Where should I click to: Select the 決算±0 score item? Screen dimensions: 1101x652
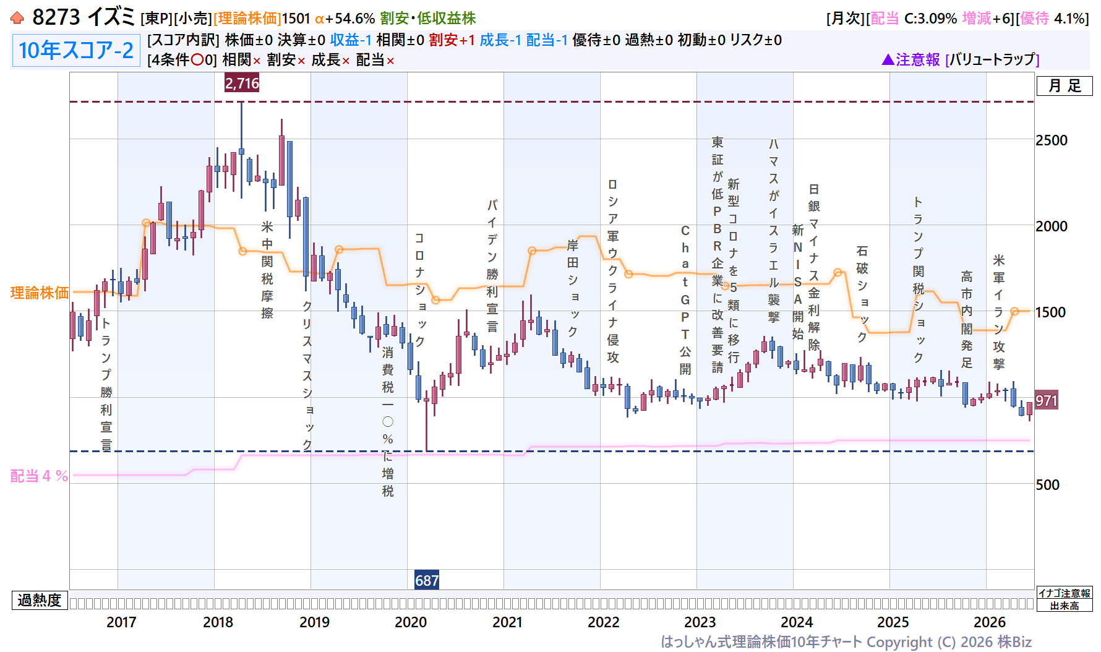301,40
